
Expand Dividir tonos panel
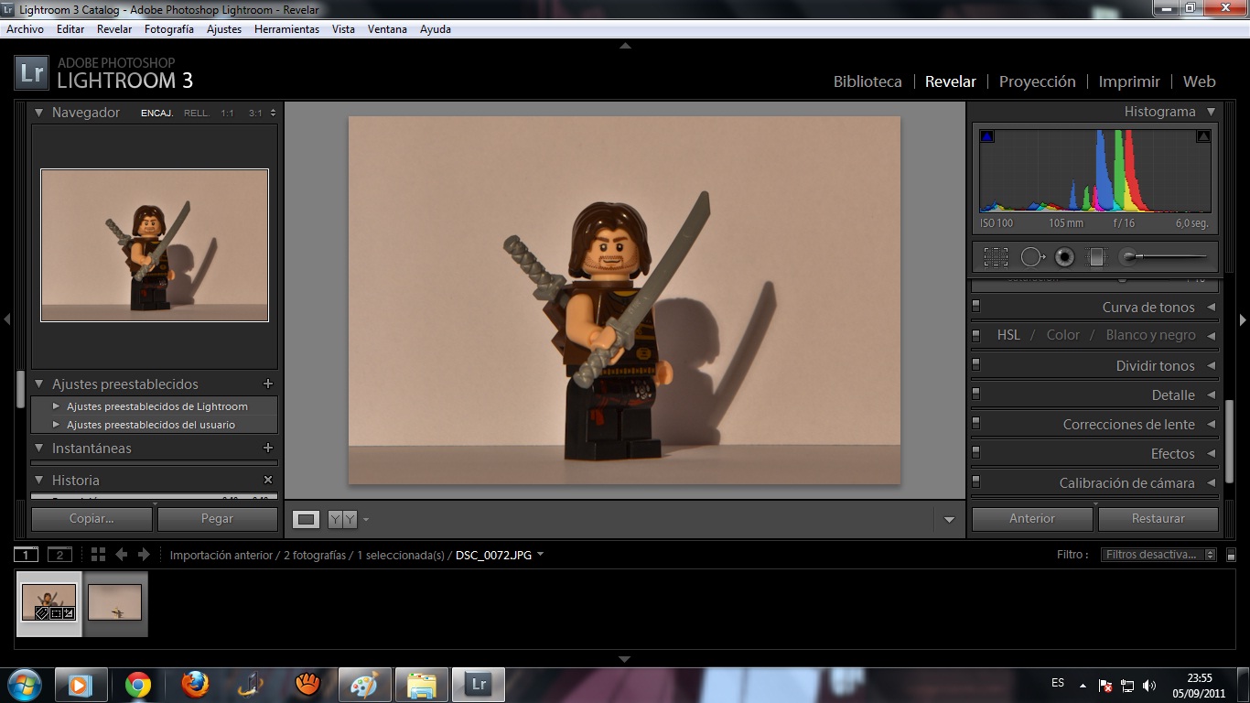1212,366
